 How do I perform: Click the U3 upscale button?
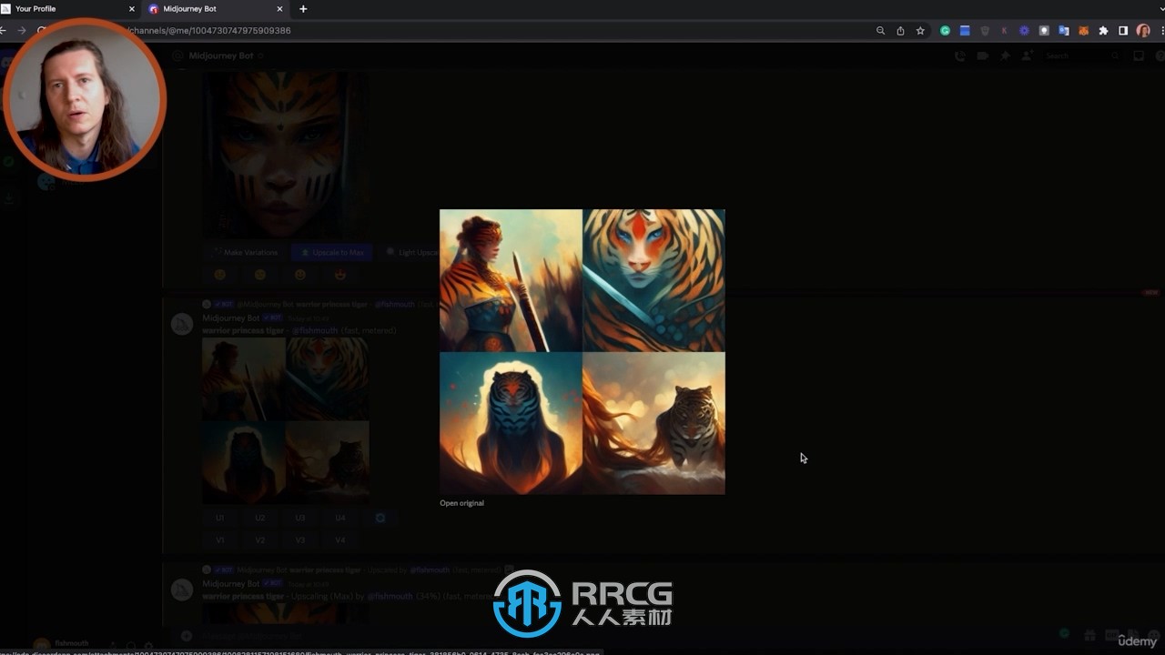(299, 518)
